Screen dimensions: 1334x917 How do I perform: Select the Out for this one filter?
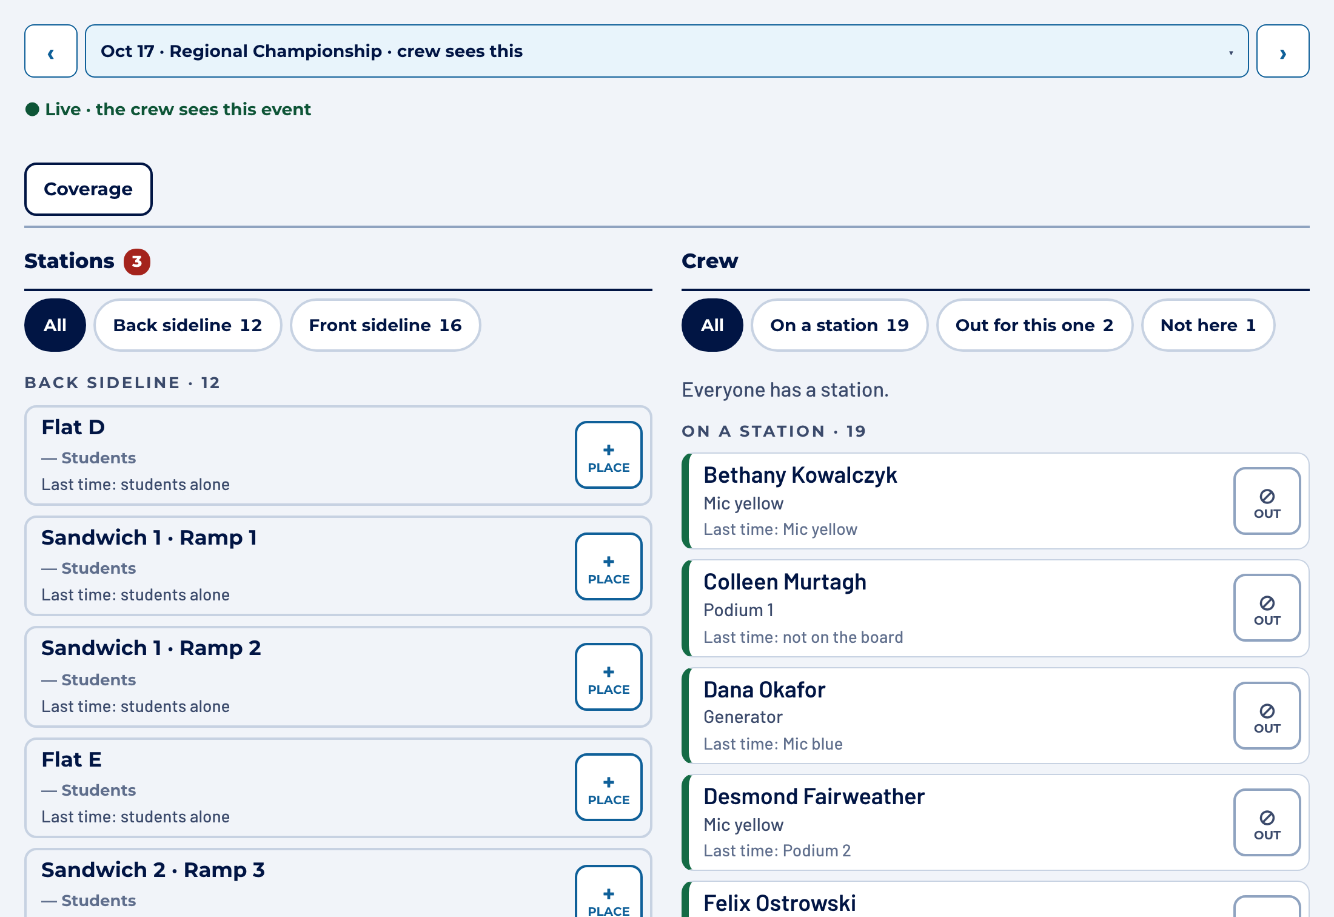(1034, 325)
